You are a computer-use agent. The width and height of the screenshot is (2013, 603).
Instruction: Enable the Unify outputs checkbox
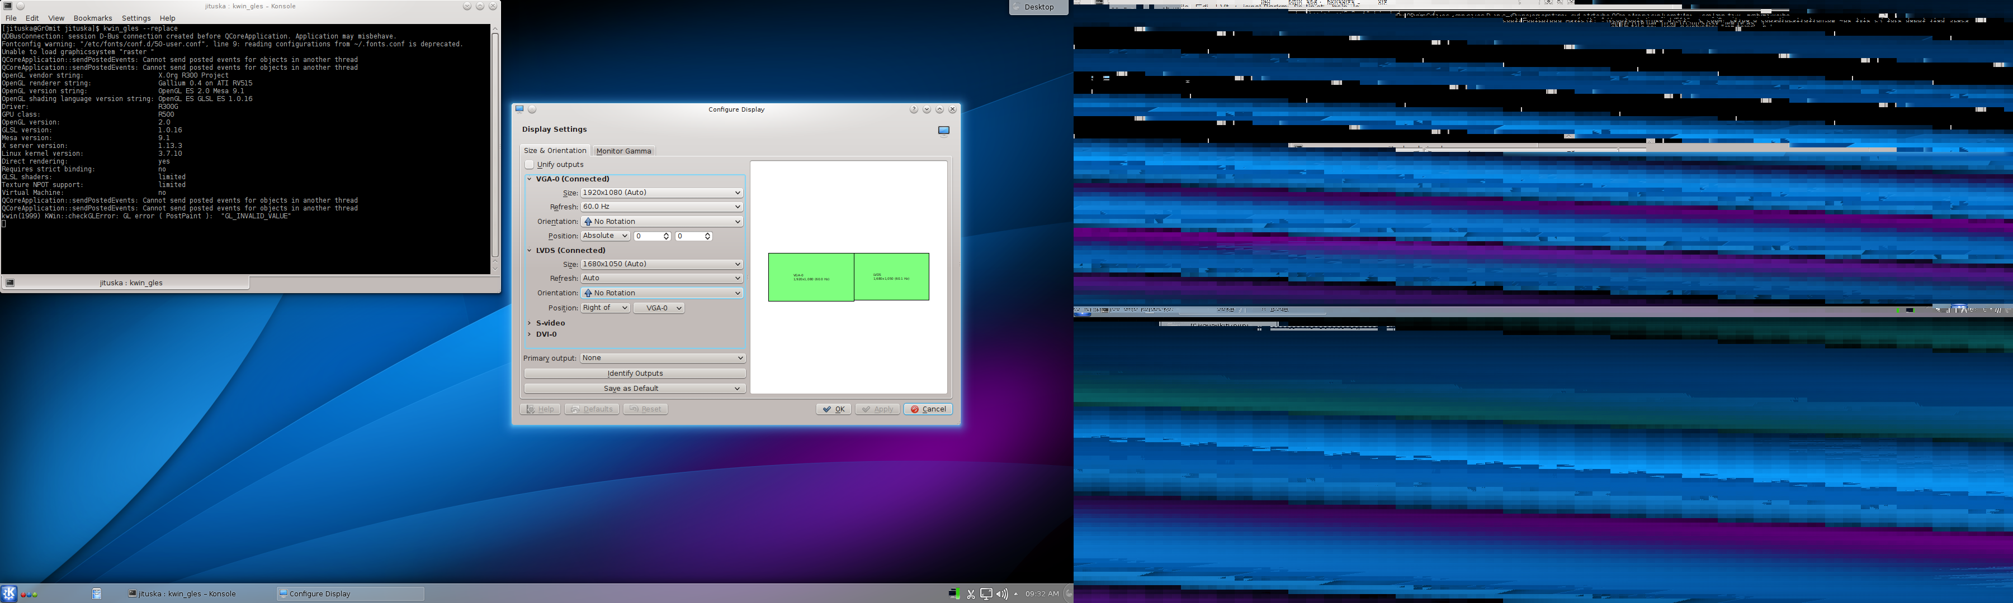pyautogui.click(x=530, y=165)
